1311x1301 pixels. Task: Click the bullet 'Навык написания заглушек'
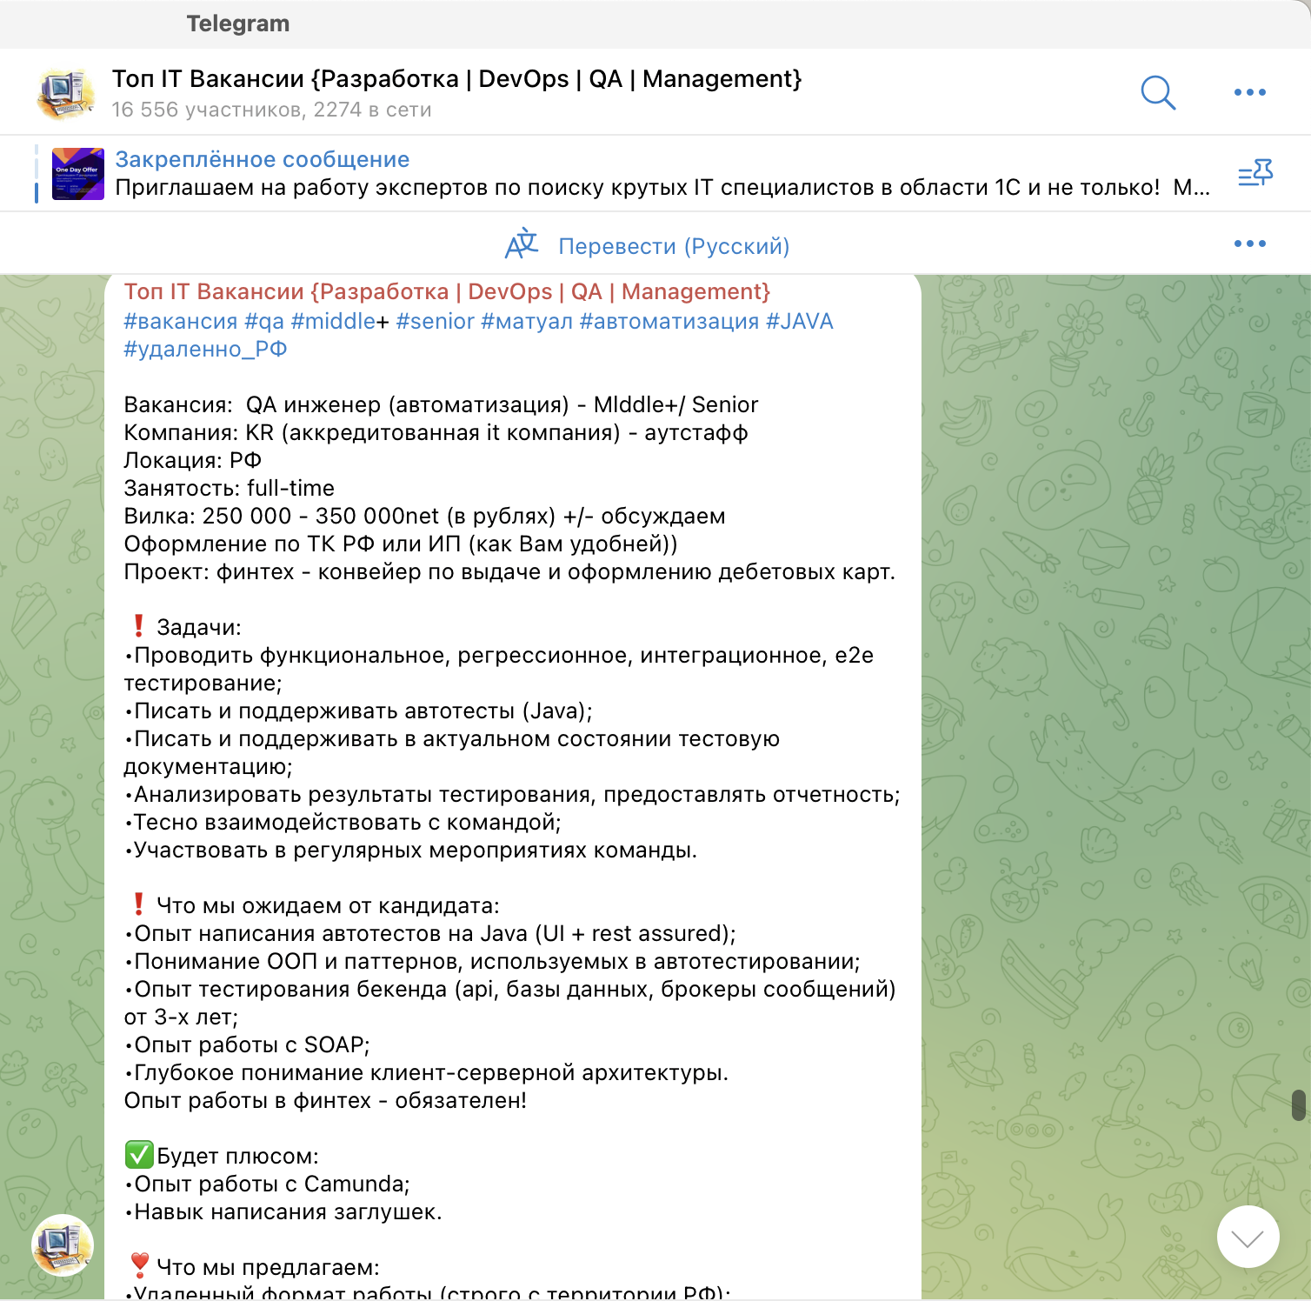pos(283,1211)
